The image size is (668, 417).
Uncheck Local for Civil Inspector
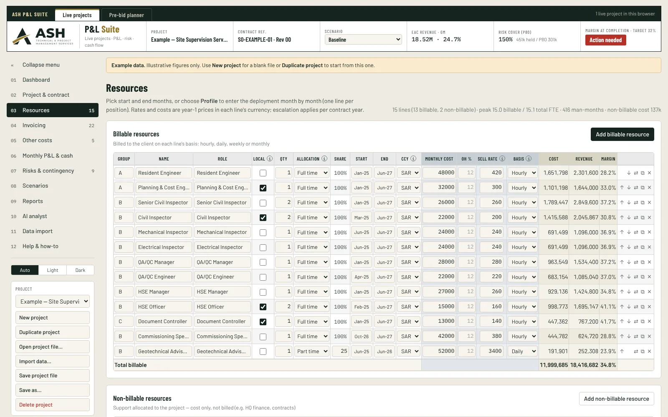[x=263, y=218]
